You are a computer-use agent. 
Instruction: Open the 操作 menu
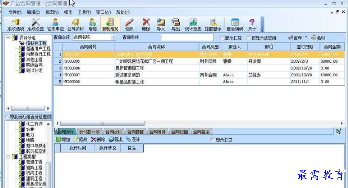point(68,12)
